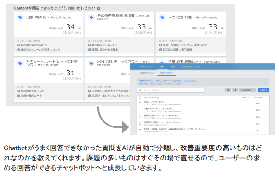Check the box for the fifth Q&A row
Screen dimensions: 279x177
(x=140, y=130)
